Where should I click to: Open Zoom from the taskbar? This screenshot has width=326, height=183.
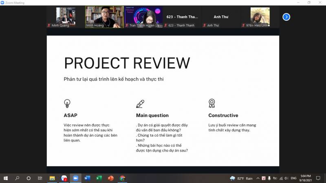click(x=75, y=178)
